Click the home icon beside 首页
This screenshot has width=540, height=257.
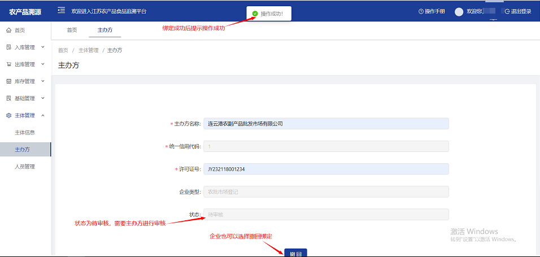[8, 31]
